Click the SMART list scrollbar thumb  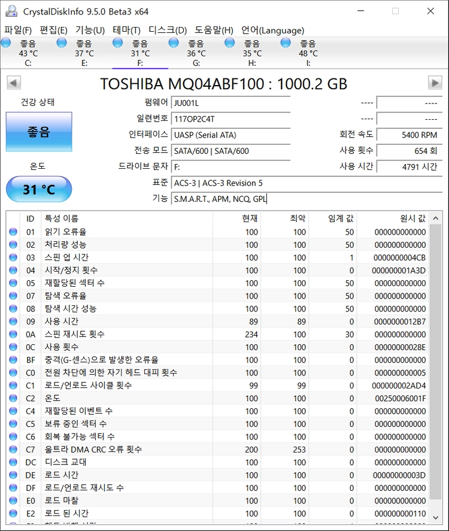pos(435,362)
